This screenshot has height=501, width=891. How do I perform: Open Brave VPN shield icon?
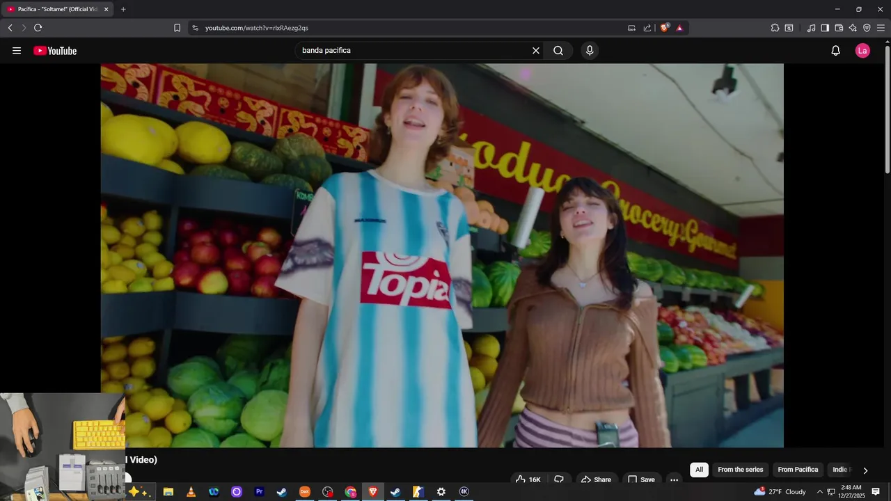click(x=867, y=28)
